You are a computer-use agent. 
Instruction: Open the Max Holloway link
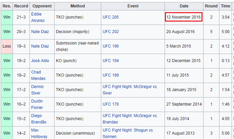tap(39, 133)
